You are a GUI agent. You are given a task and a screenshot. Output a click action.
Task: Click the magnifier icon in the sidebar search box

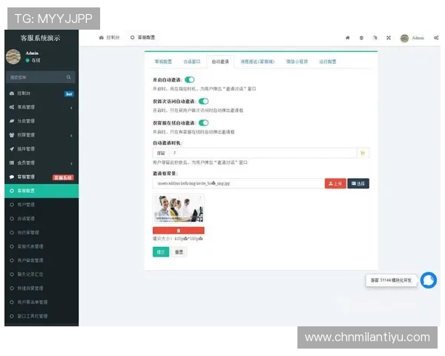[x=68, y=77]
